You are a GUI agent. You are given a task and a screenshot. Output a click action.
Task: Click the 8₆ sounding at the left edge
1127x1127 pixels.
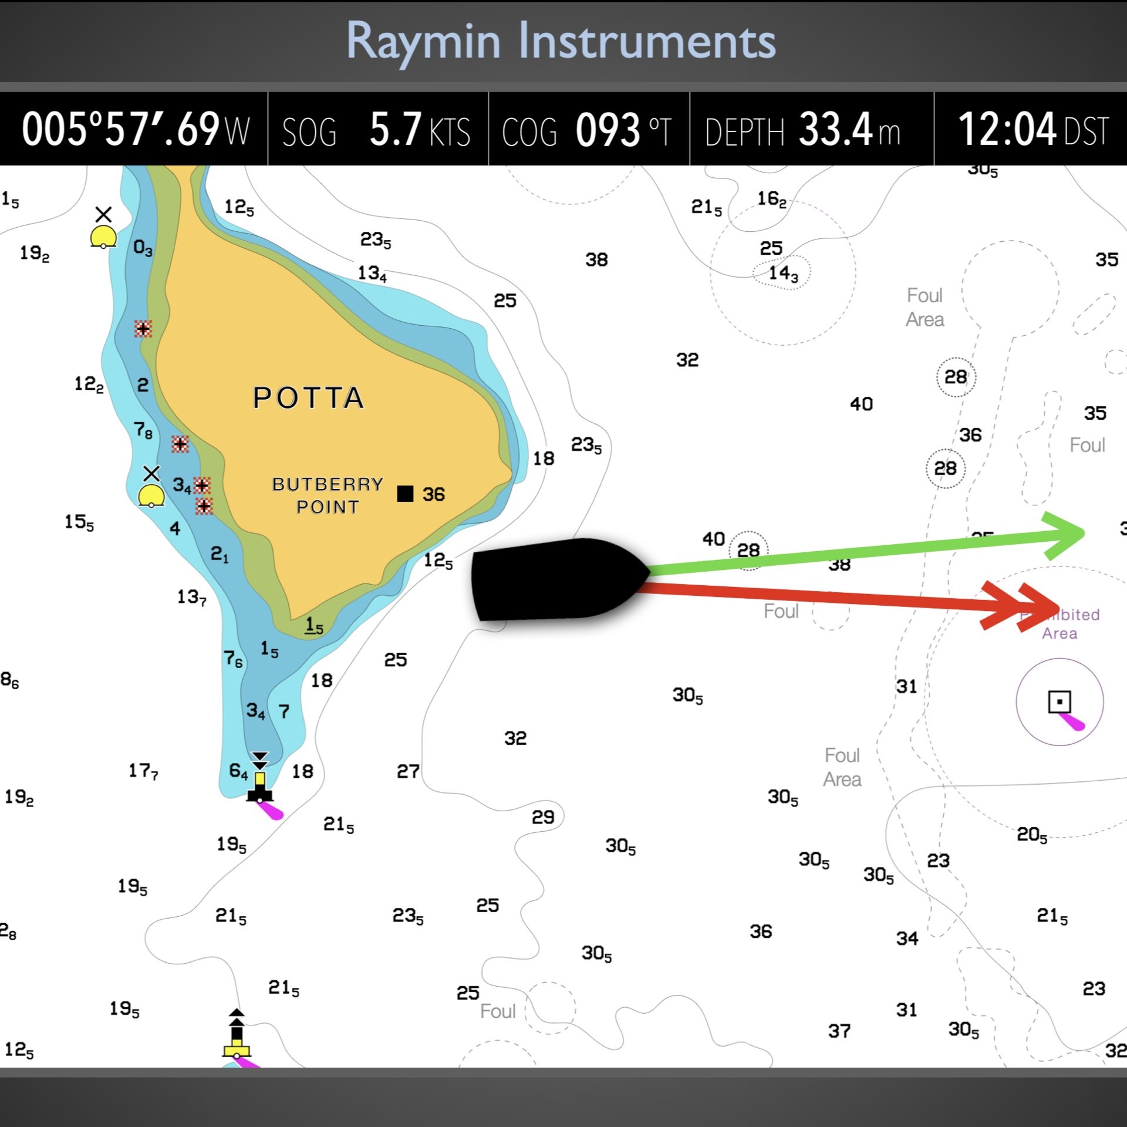click(x=9, y=680)
